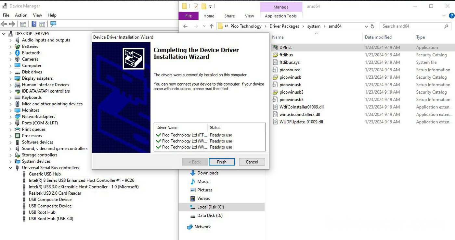Open the Help menu in Device Manager
This screenshot has width=455, height=240.
pos(52,15)
